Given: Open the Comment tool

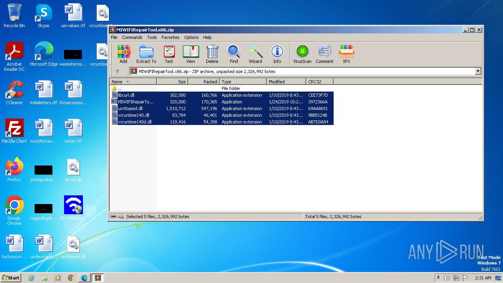Looking at the screenshot, I should click(325, 54).
